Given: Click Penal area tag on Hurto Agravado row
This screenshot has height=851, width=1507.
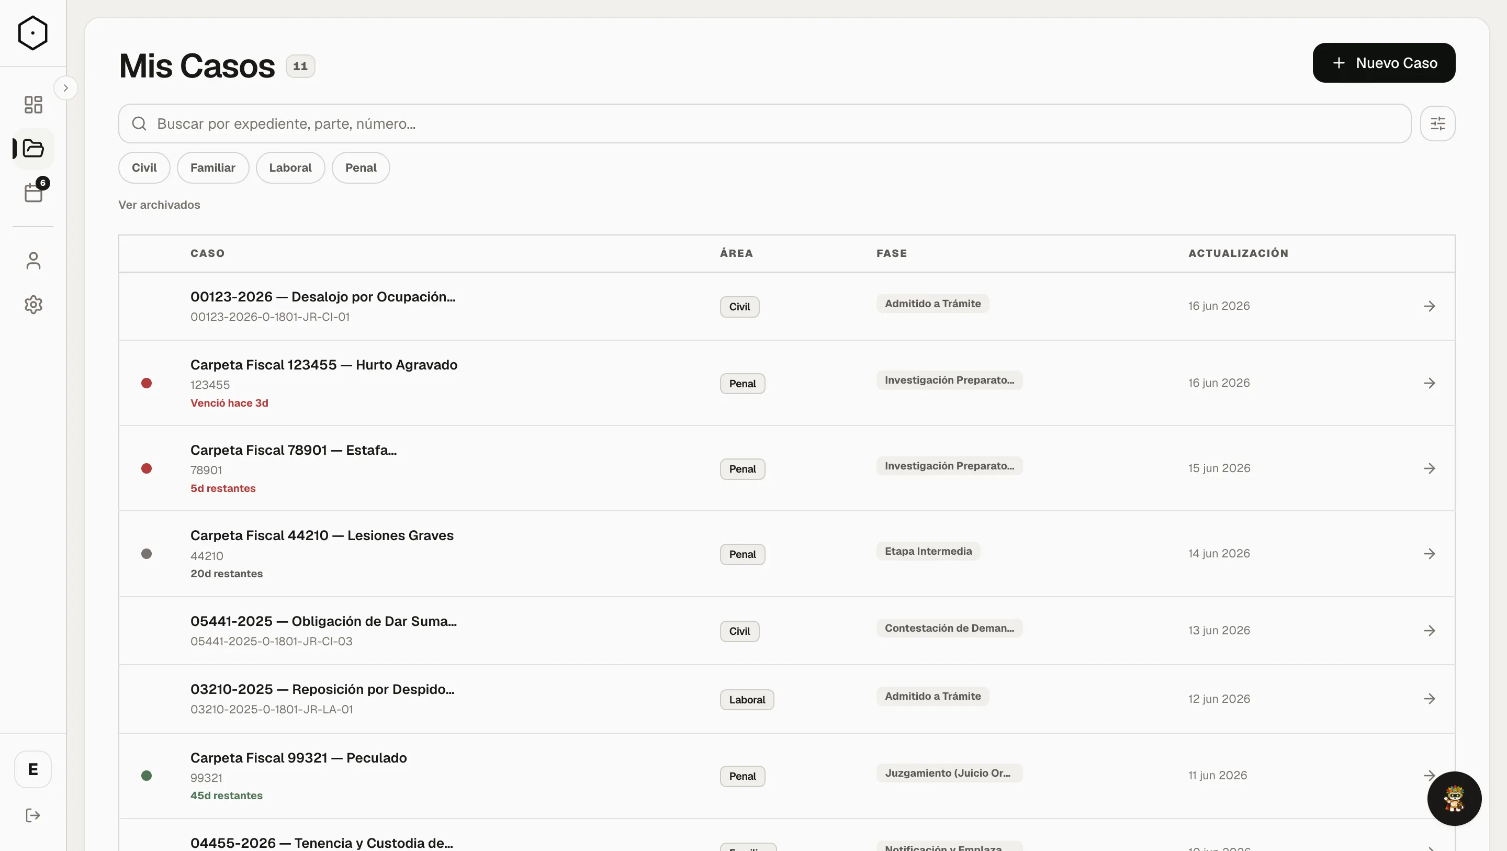Looking at the screenshot, I should coord(743,384).
